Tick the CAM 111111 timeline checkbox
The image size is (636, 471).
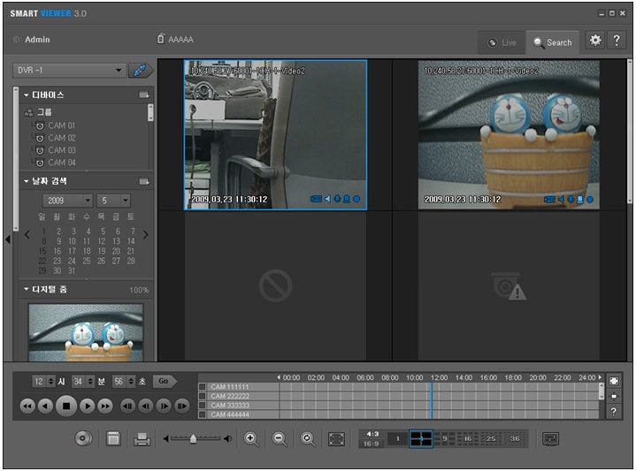[x=203, y=387]
